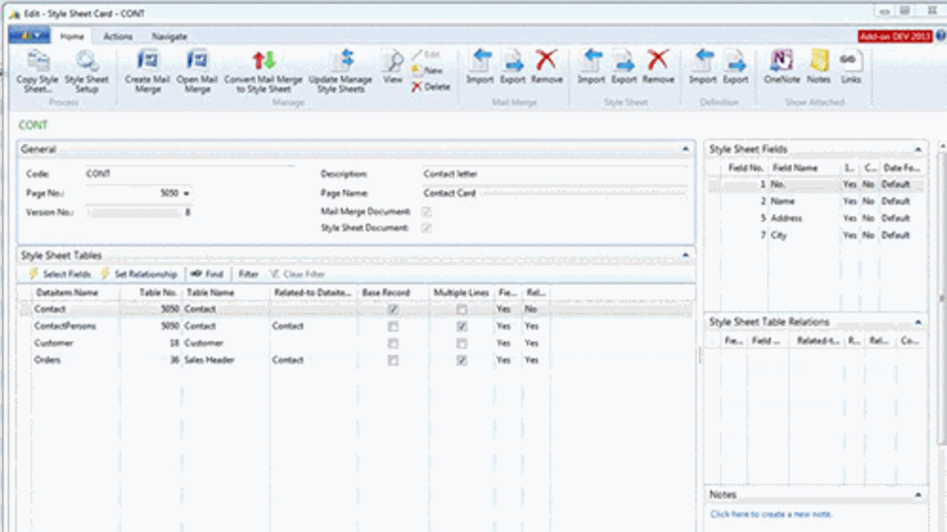Open the application menu dropdown beside Home
This screenshot has height=532, width=947.
(x=29, y=35)
